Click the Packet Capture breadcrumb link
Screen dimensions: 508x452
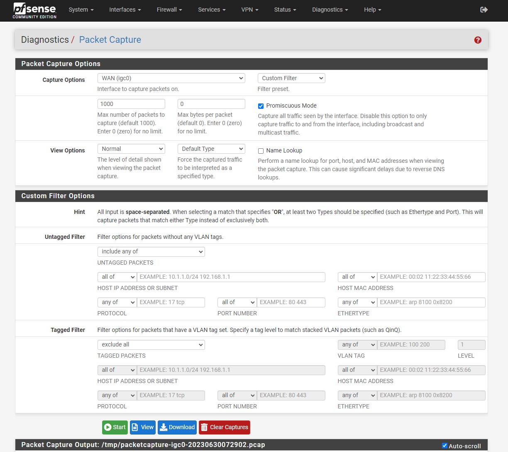click(x=110, y=40)
